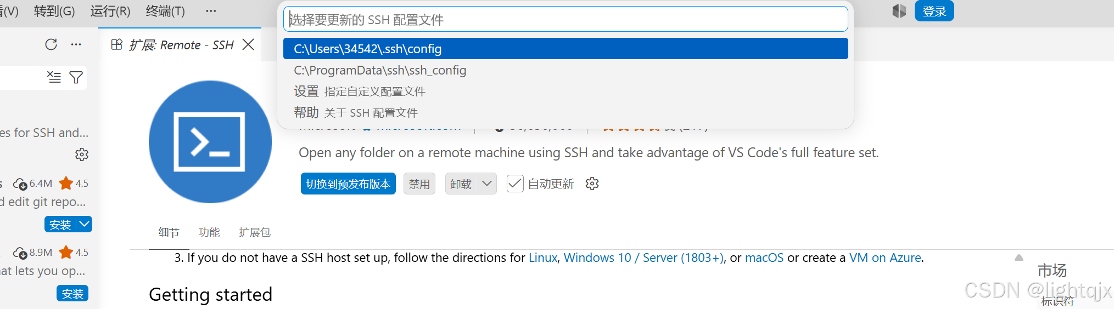Expand the 卸载 dropdown arrow

pyautogui.click(x=487, y=184)
